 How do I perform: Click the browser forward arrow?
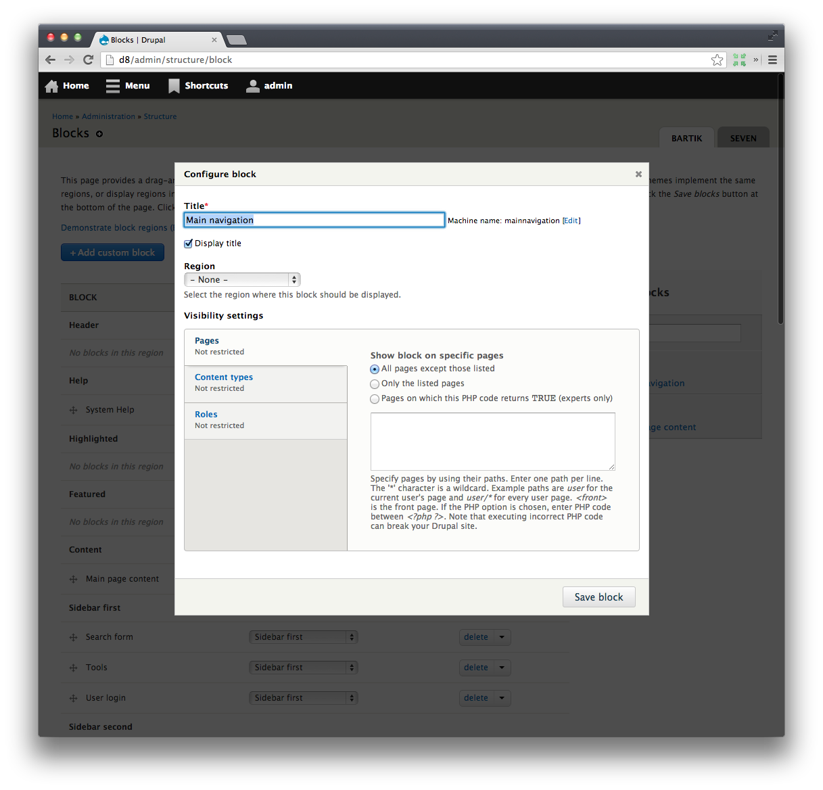(69, 60)
